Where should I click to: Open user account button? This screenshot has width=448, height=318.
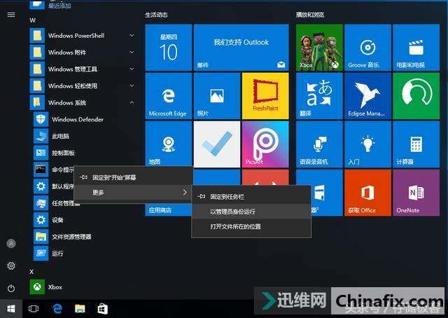[x=11, y=244]
